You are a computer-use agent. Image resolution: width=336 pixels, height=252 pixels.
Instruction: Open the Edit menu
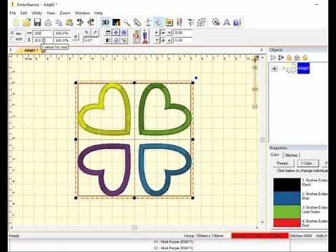click(x=24, y=13)
